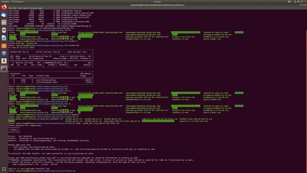Open the Terminal menu in menu bar
This screenshot has width=307, height=173.
[33, 8]
